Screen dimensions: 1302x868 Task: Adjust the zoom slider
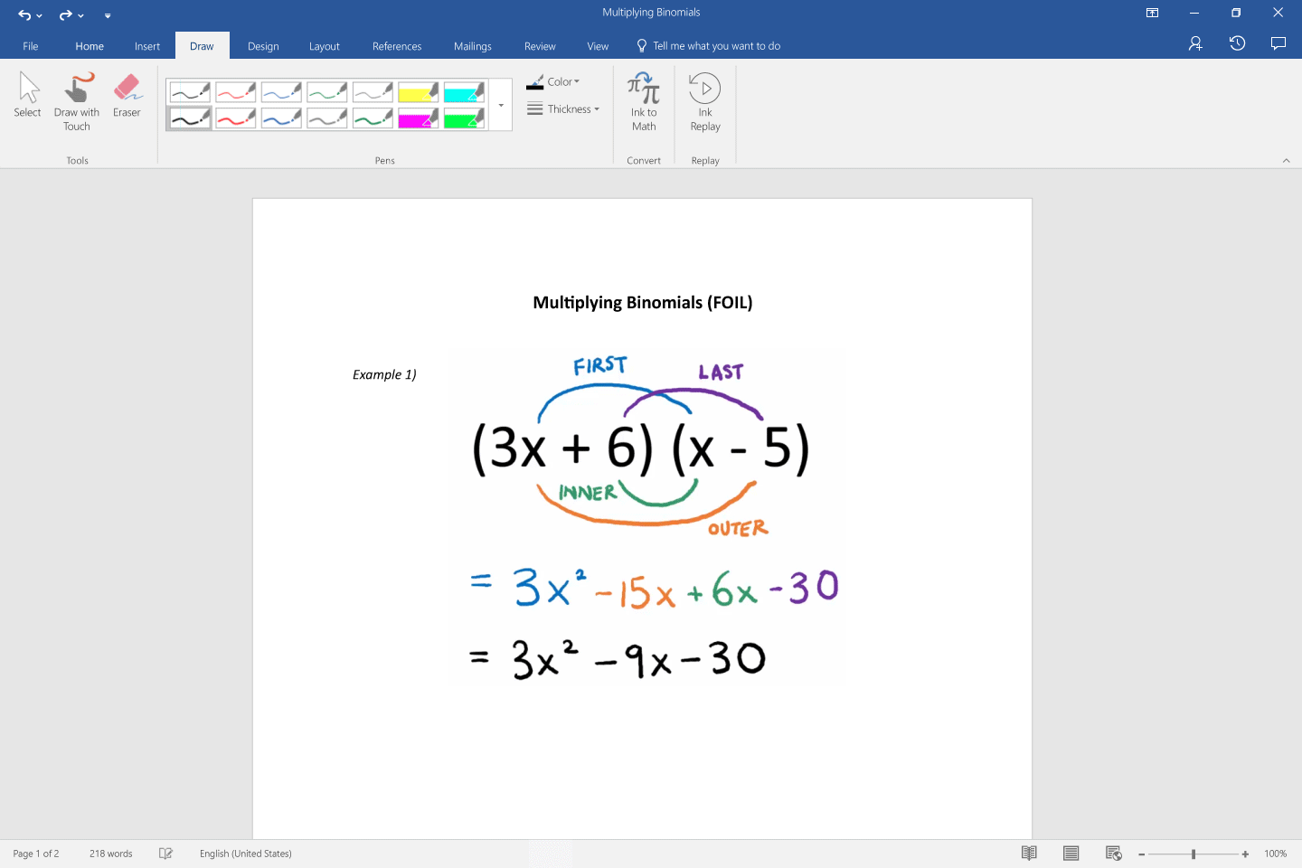tap(1193, 853)
